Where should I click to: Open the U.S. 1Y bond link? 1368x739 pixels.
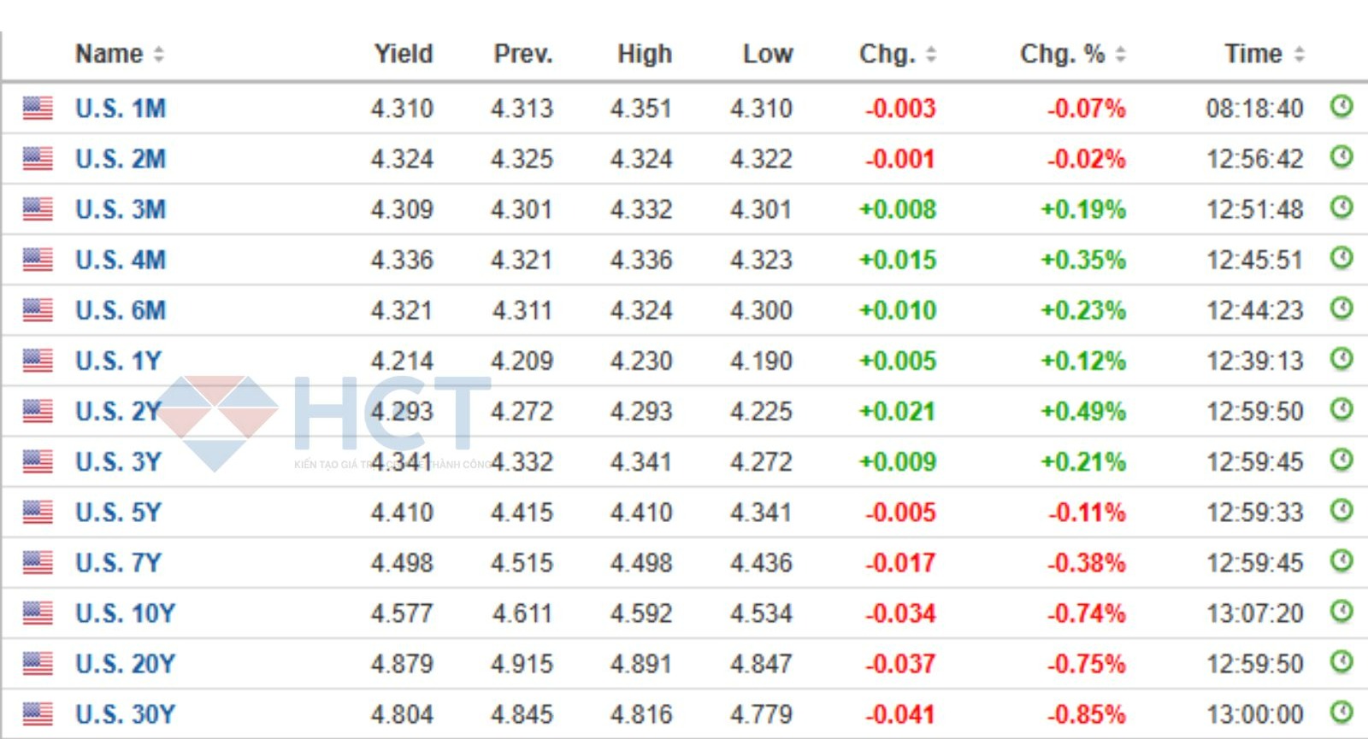pyautogui.click(x=118, y=361)
